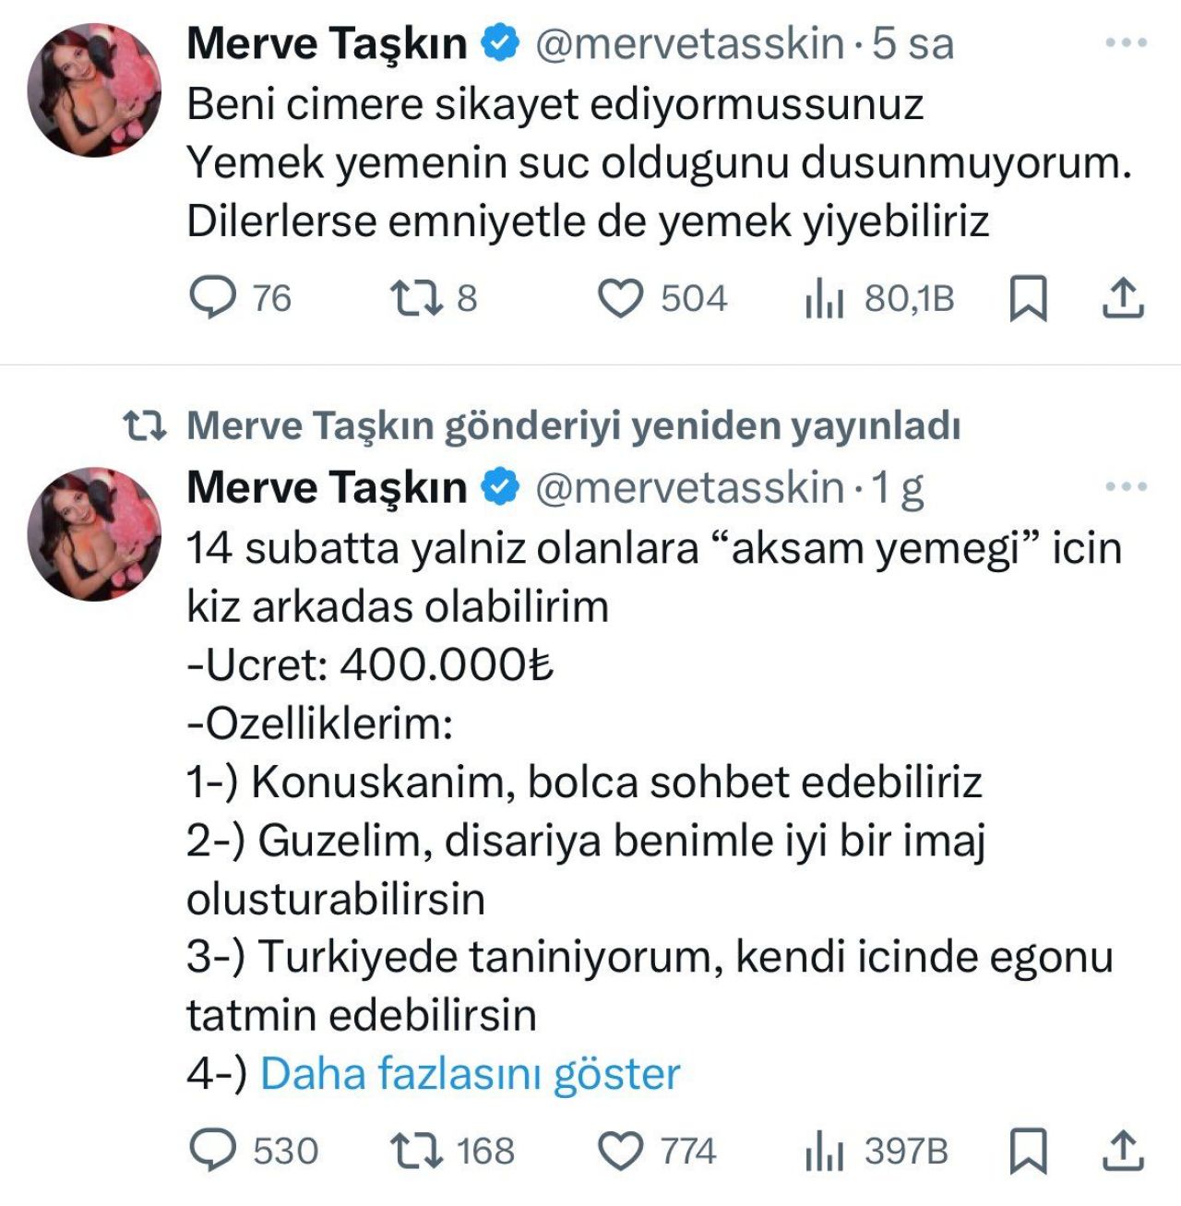The height and width of the screenshot is (1206, 1181).
Task: Like the tweet with 774 likes
Action: (x=620, y=1151)
